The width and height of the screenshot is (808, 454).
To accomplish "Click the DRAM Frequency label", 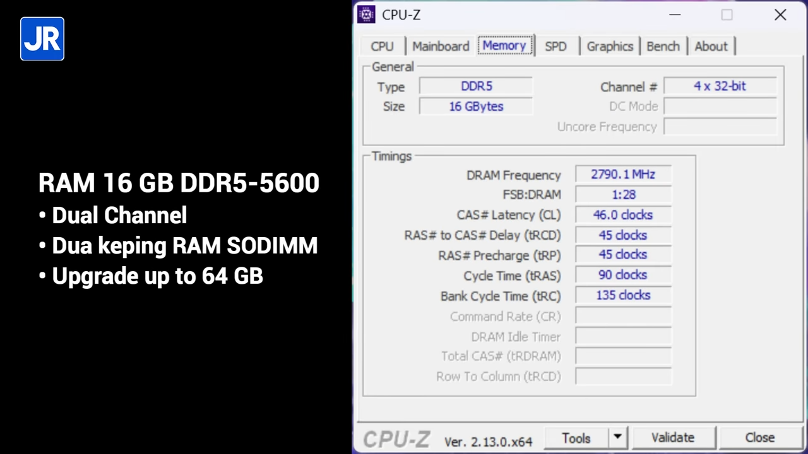I will pyautogui.click(x=513, y=175).
